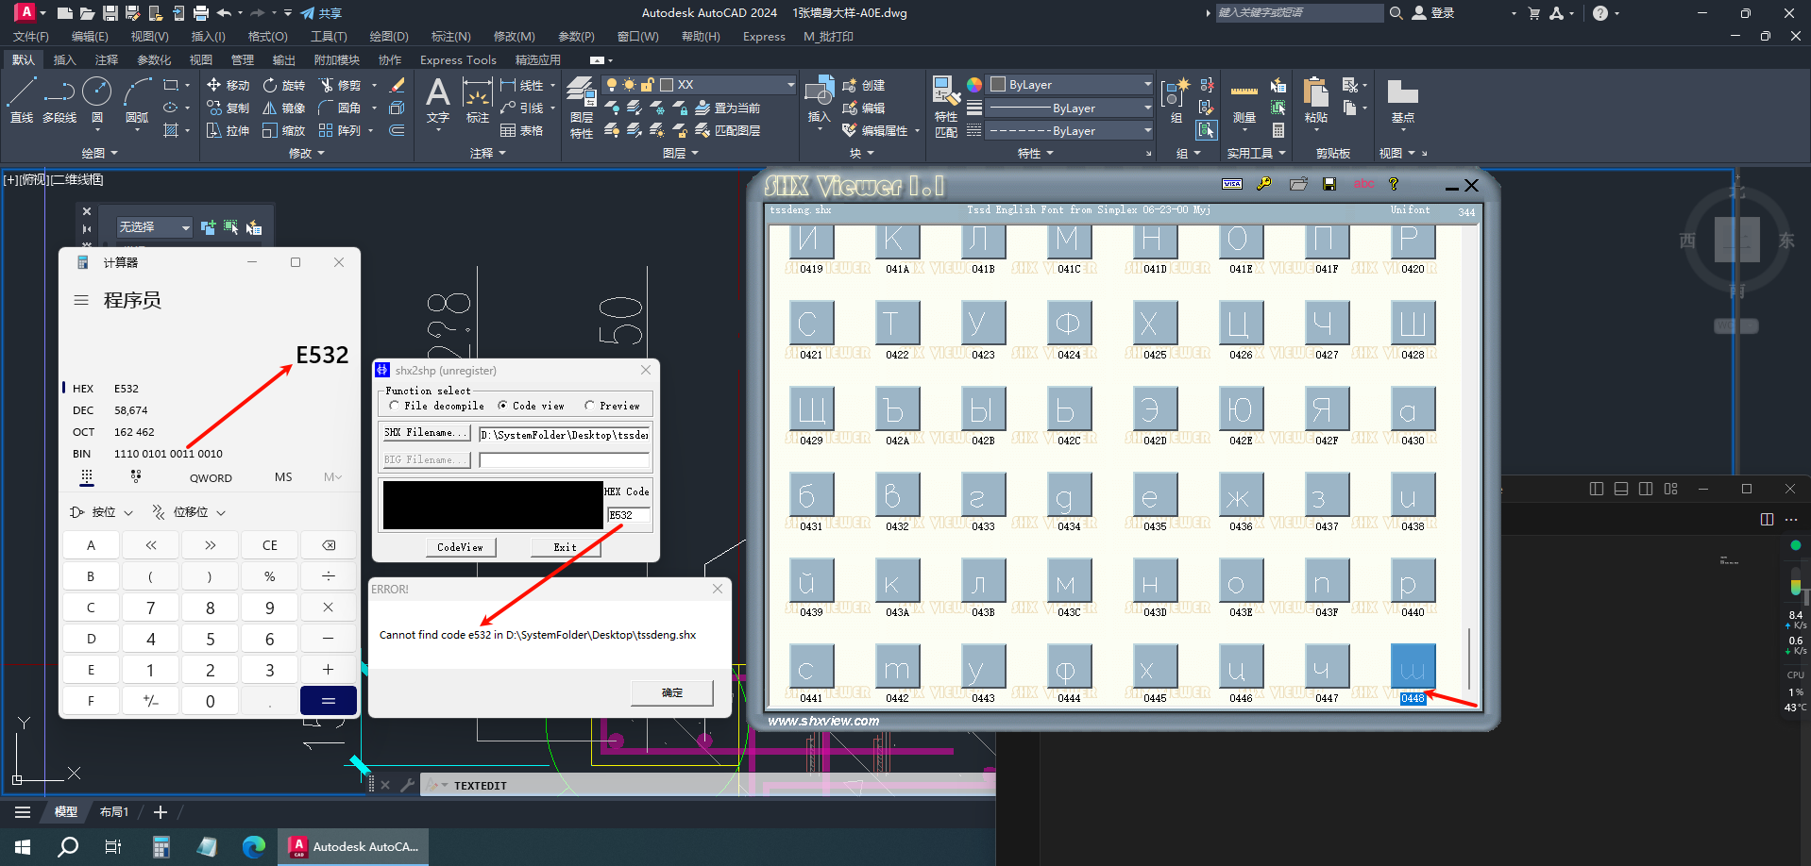
Task: Click the abc text icon in SHX Viewer
Action: coord(1363,184)
